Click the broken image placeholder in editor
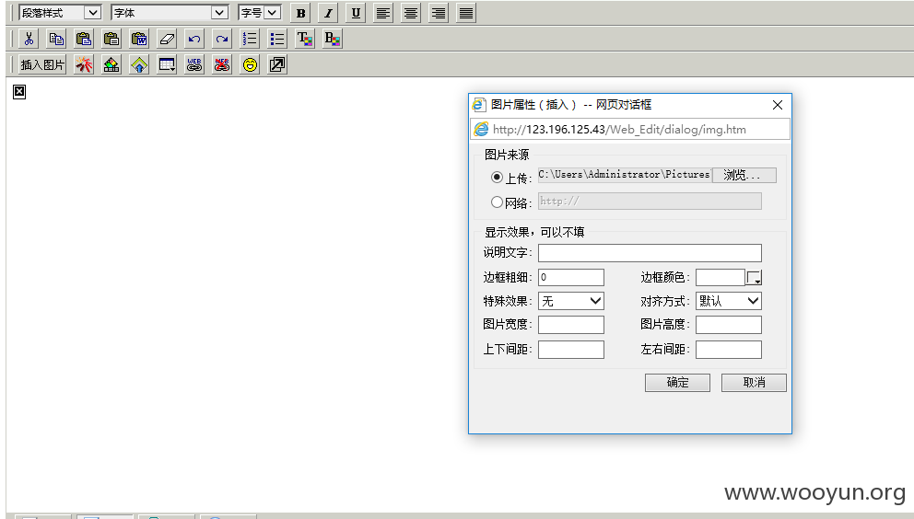The width and height of the screenshot is (914, 519). tap(19, 92)
